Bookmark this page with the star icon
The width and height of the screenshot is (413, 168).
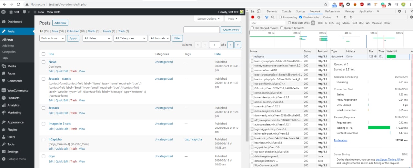point(326,5)
